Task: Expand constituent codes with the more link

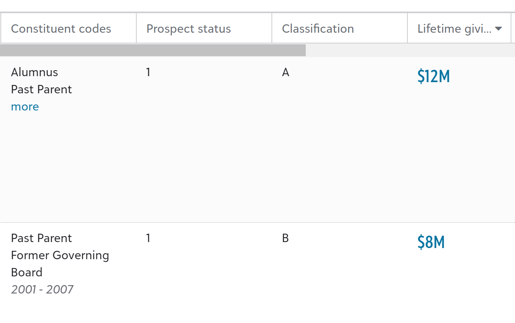Action: 25,106
